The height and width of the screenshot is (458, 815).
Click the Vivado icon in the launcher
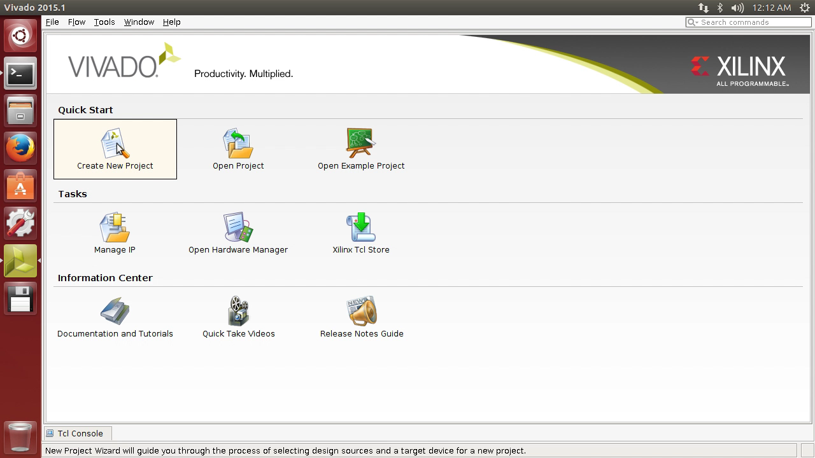pyautogui.click(x=20, y=261)
